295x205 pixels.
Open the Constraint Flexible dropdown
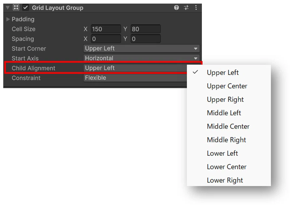coord(135,78)
